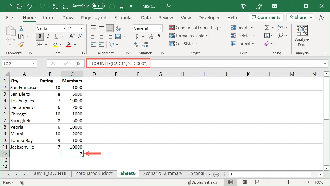Open Cell Styles gallery
The height and width of the screenshot is (186, 330).
[x=183, y=44]
